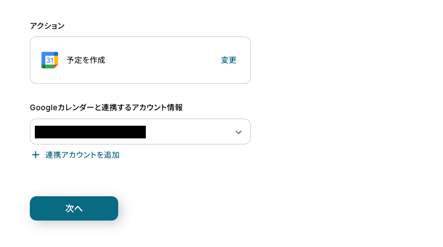Click the left edge of the 次へ button
This screenshot has width=443, height=247.
coord(35,208)
